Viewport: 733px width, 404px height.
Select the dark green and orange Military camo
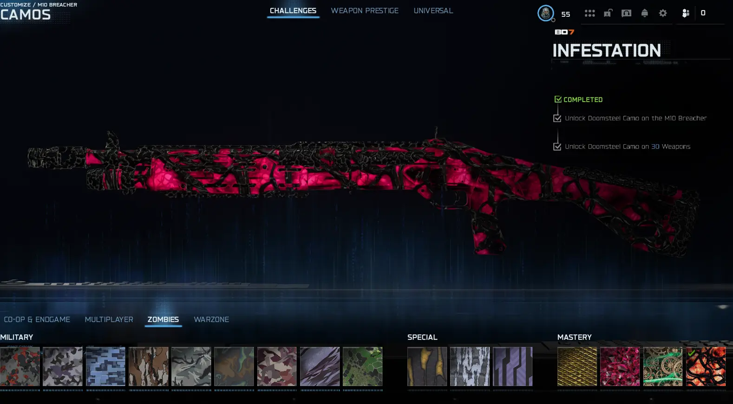click(234, 366)
